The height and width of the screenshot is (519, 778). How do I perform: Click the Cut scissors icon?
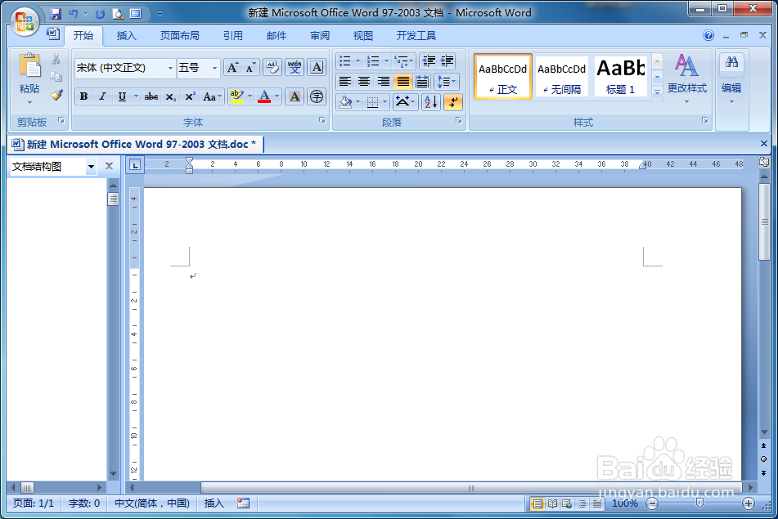coord(56,60)
